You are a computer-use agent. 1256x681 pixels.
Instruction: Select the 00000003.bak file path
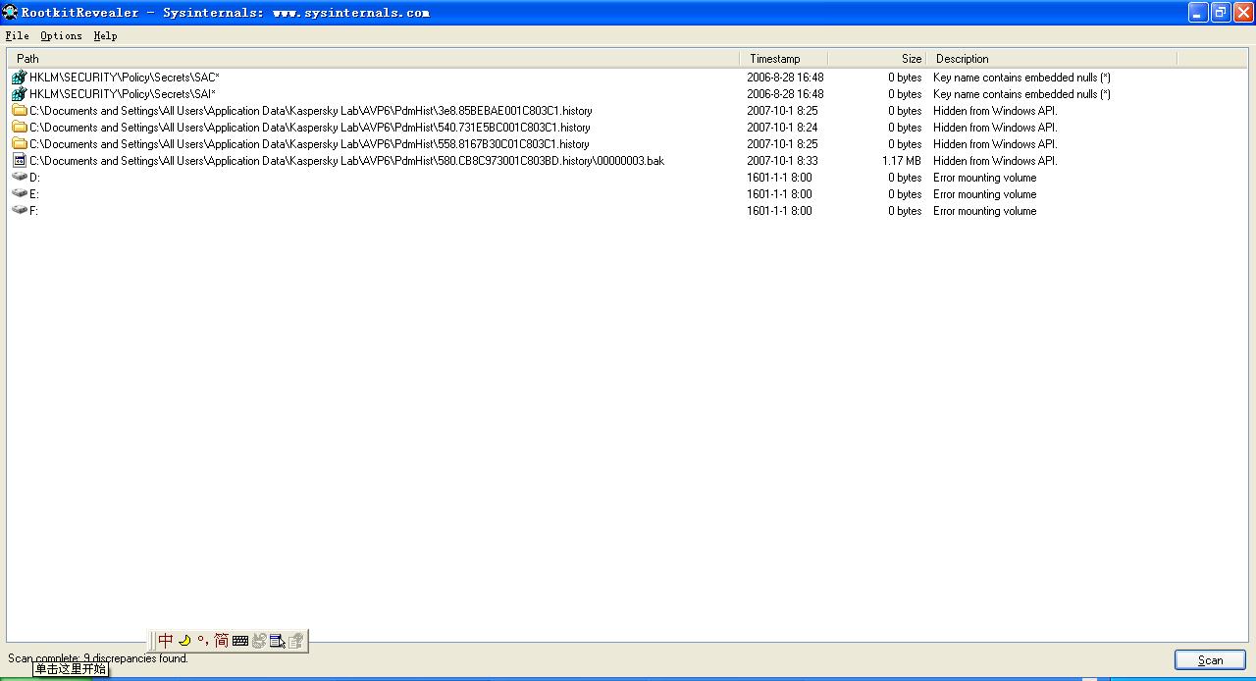(347, 161)
